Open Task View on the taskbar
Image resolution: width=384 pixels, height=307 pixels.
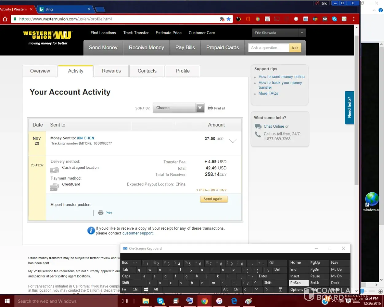tap(125, 301)
